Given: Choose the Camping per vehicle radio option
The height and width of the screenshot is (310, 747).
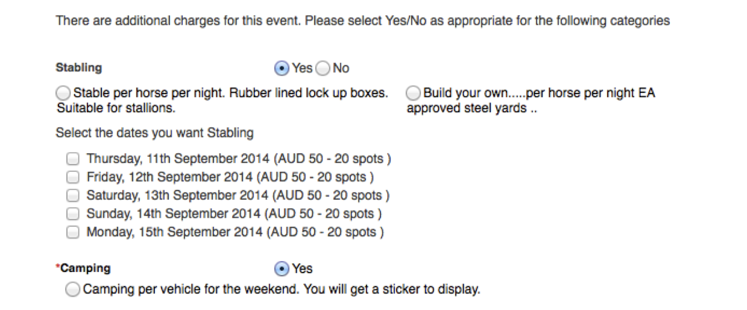Looking at the screenshot, I should pyautogui.click(x=72, y=289).
